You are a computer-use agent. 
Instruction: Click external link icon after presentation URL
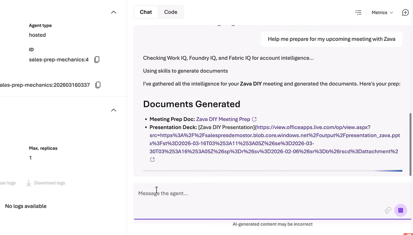(x=152, y=160)
